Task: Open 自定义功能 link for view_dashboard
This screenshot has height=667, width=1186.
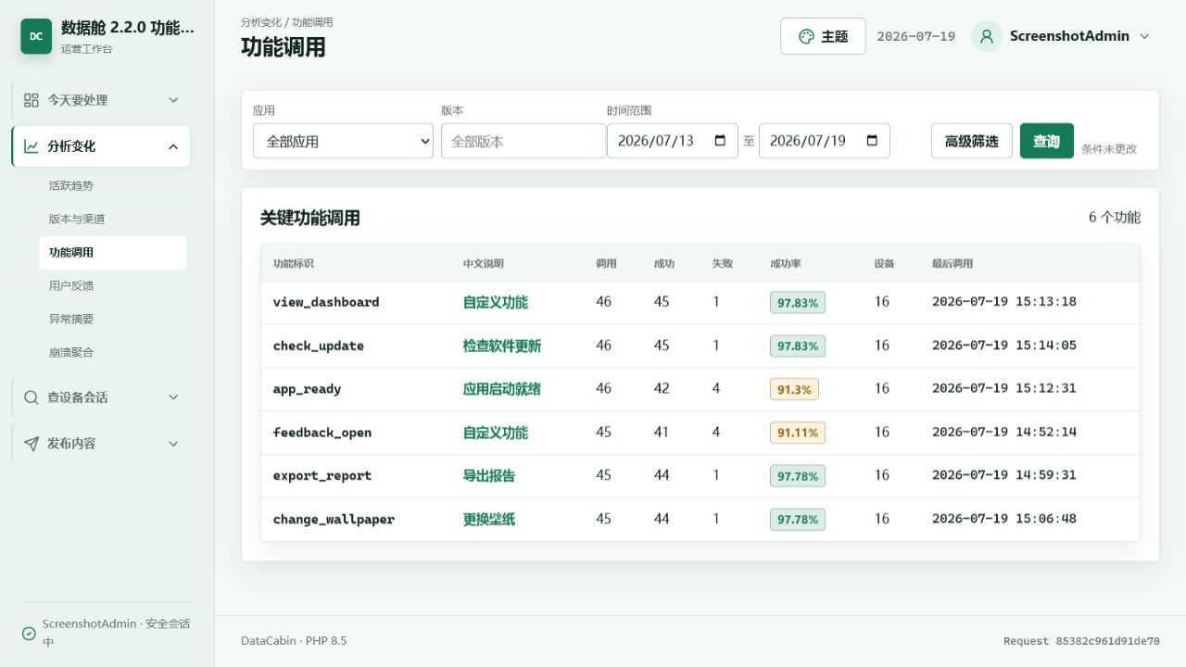Action: coord(496,302)
